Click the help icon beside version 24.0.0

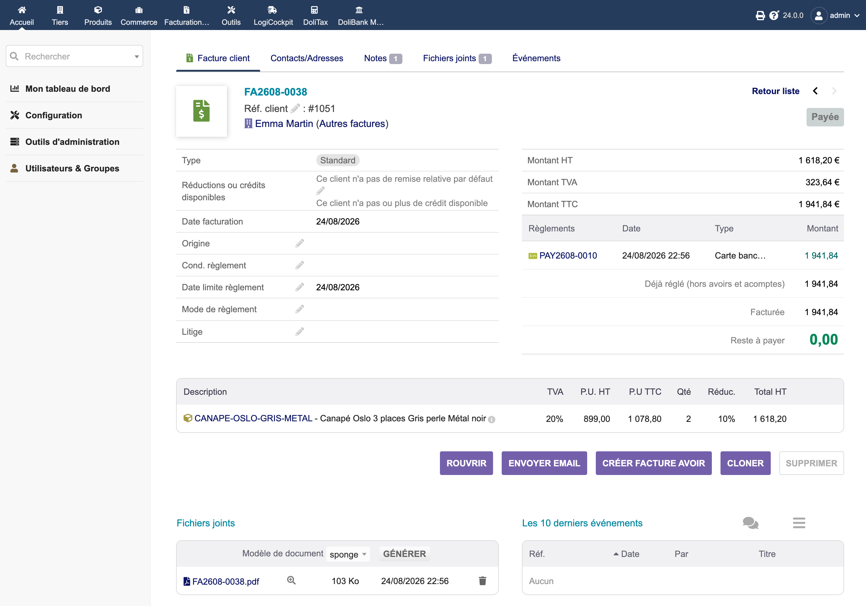pos(774,16)
